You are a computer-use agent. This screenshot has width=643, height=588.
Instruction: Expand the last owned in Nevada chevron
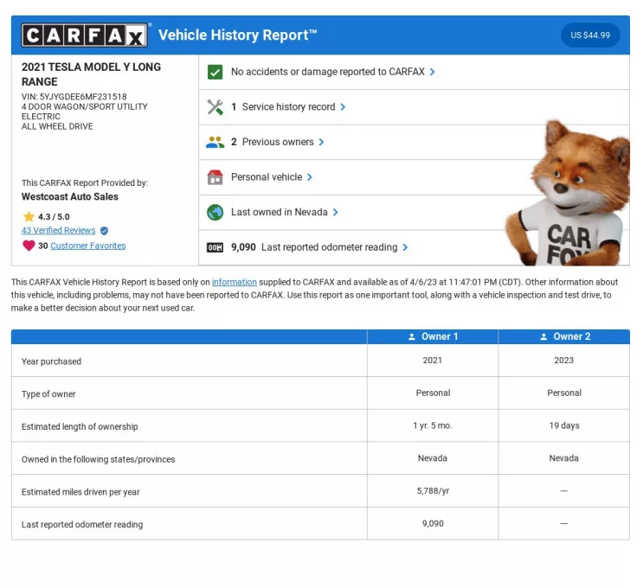point(336,212)
